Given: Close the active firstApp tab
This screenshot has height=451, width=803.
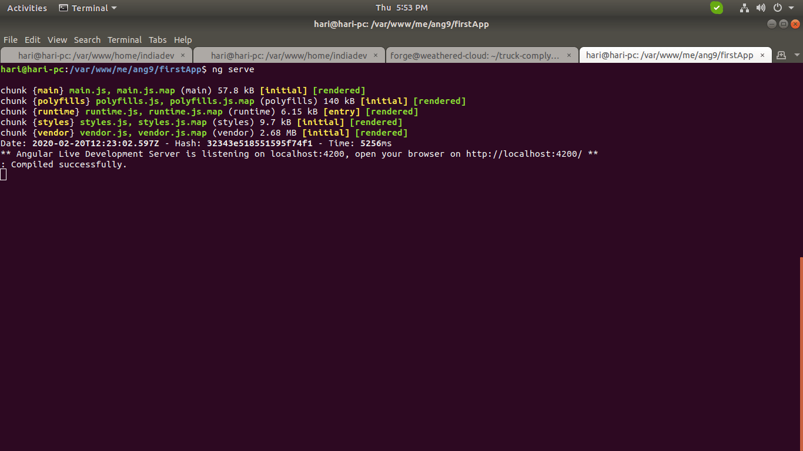Looking at the screenshot, I should 762,55.
